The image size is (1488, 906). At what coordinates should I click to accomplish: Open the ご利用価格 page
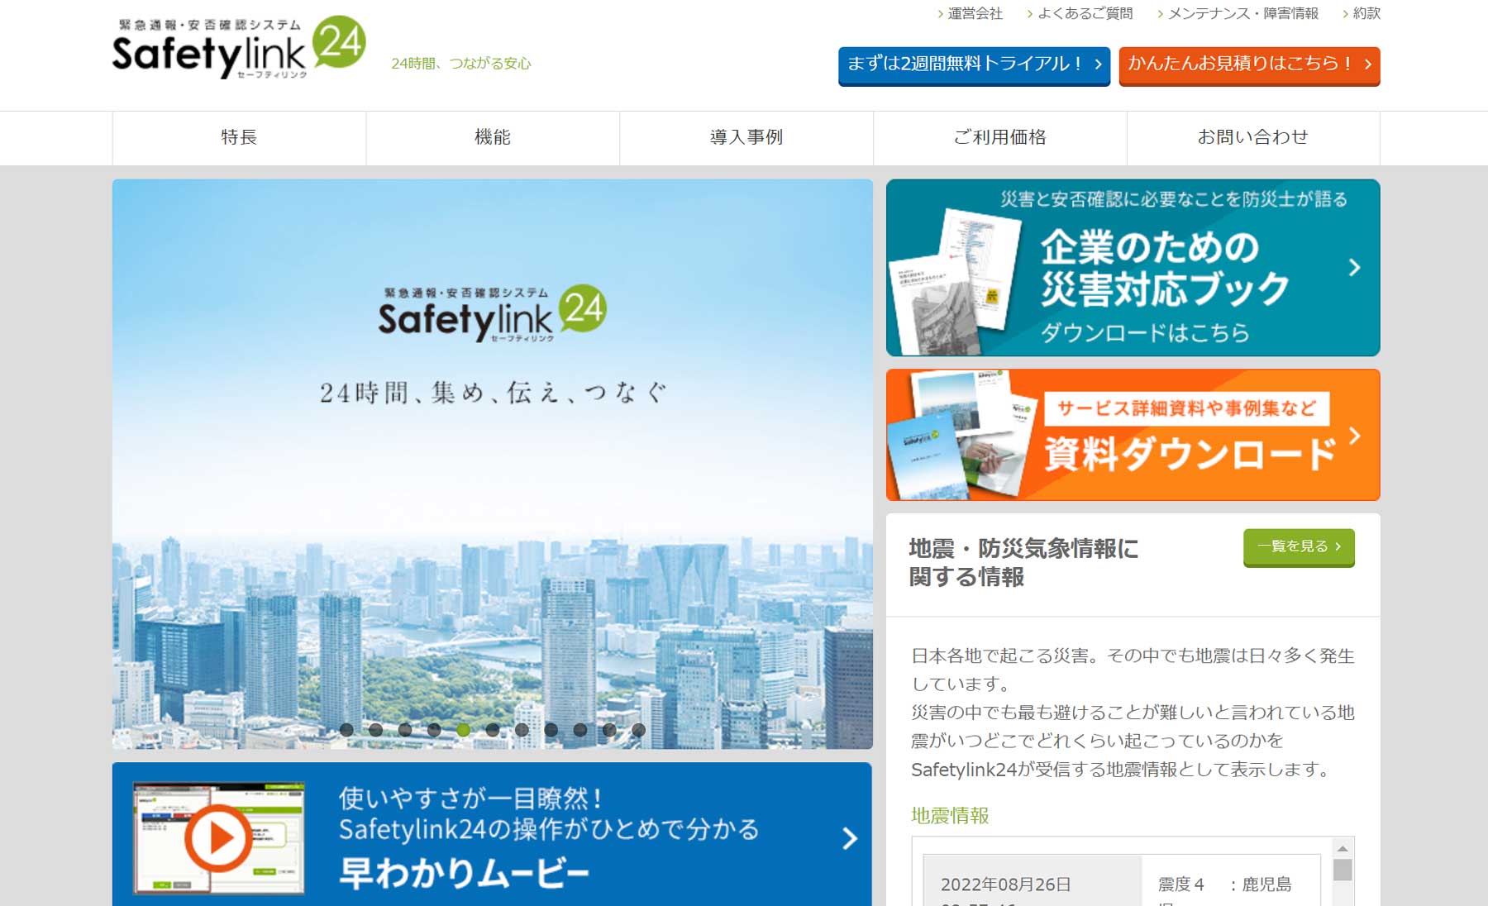[x=1000, y=137]
